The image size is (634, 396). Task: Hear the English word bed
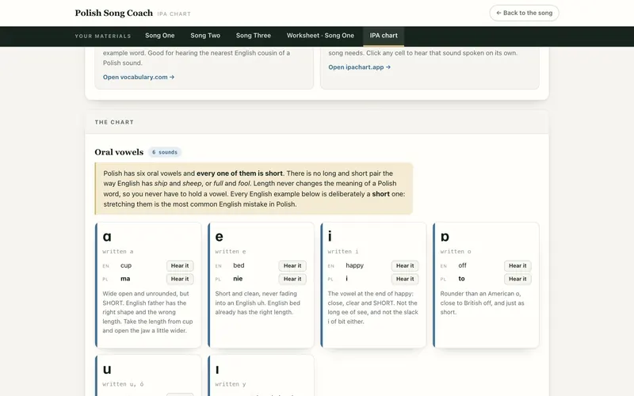coord(292,266)
